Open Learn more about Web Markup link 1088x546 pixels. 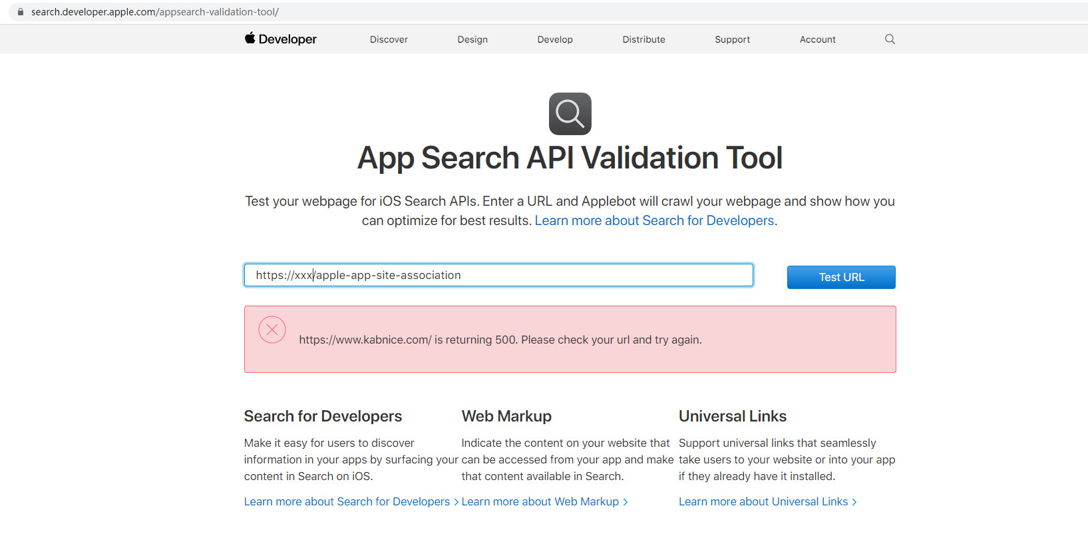tap(544, 501)
